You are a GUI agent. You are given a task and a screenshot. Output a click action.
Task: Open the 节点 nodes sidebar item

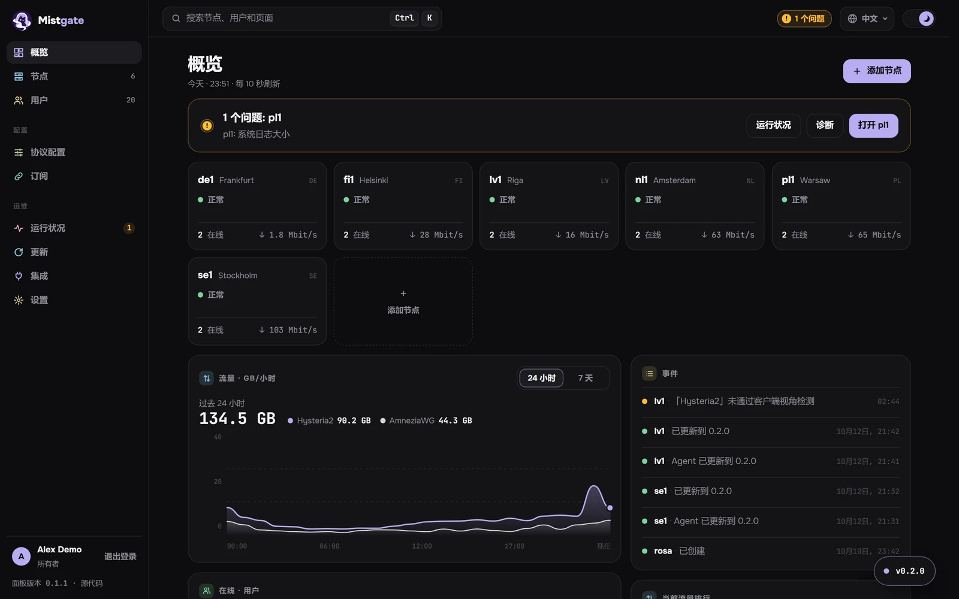pyautogui.click(x=74, y=77)
